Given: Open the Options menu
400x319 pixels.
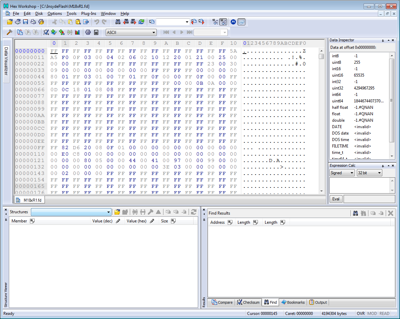Looking at the screenshot, I should (55, 14).
